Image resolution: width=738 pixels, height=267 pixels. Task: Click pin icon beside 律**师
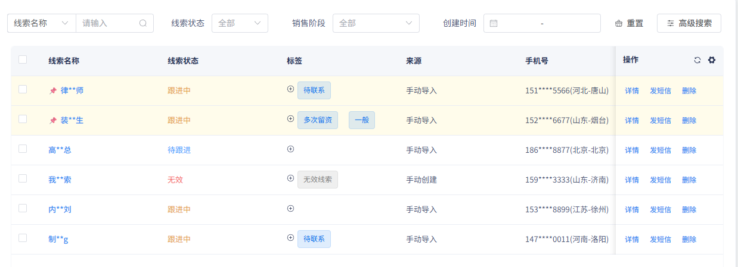point(53,91)
